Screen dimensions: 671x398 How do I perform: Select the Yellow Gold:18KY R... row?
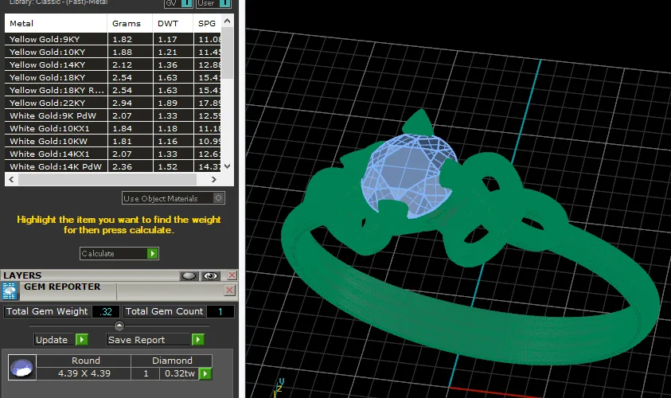point(113,90)
